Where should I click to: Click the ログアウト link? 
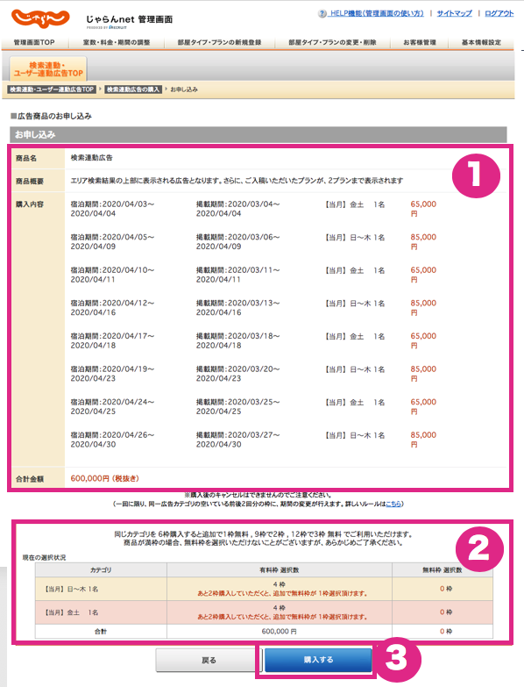click(499, 13)
